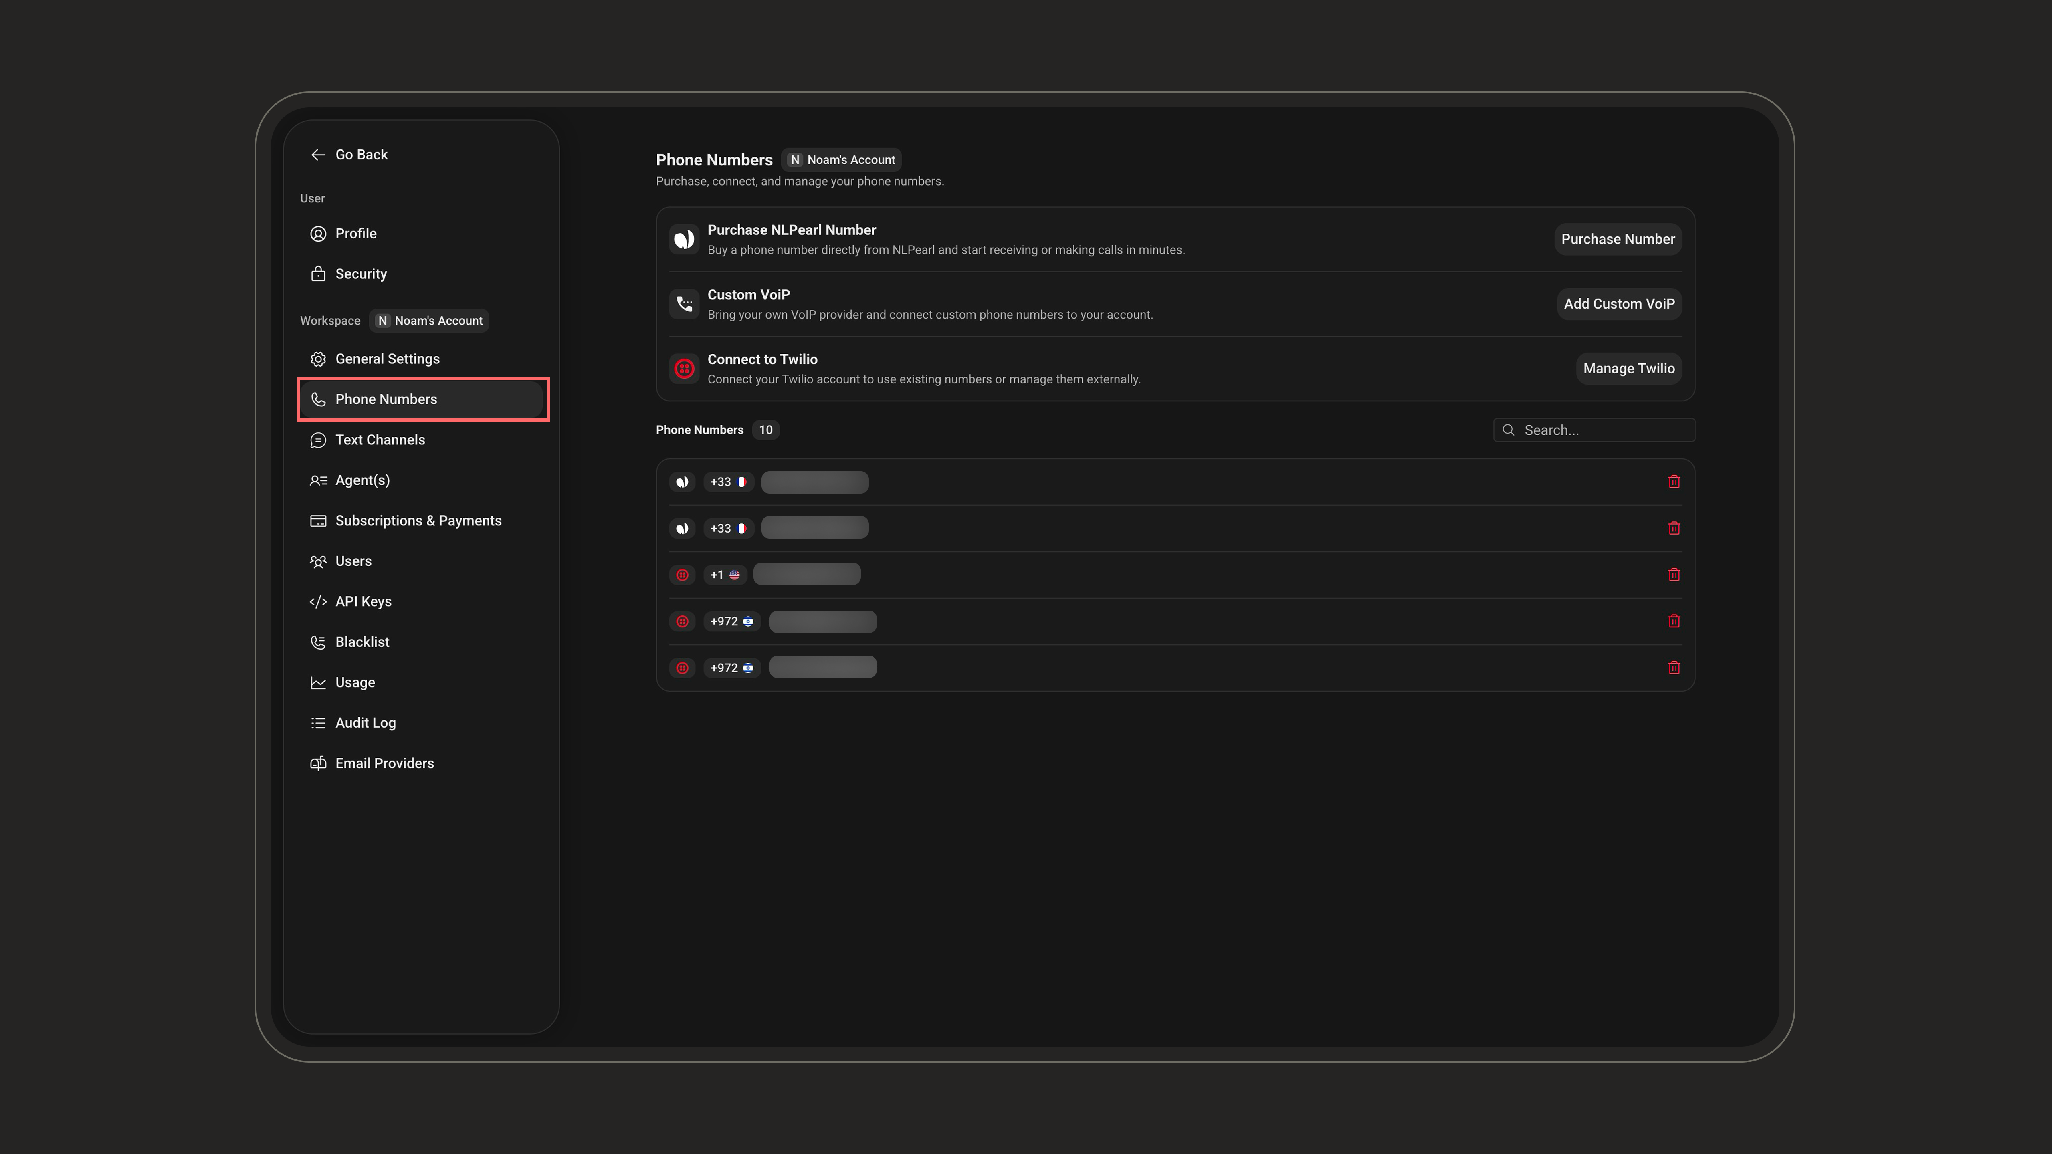
Task: Click the Connect to Twilio title
Action: click(761, 359)
